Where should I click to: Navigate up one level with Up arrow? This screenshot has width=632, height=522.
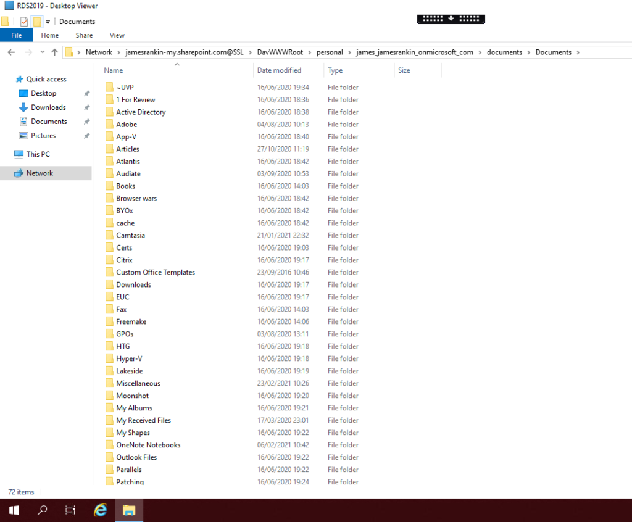point(54,52)
